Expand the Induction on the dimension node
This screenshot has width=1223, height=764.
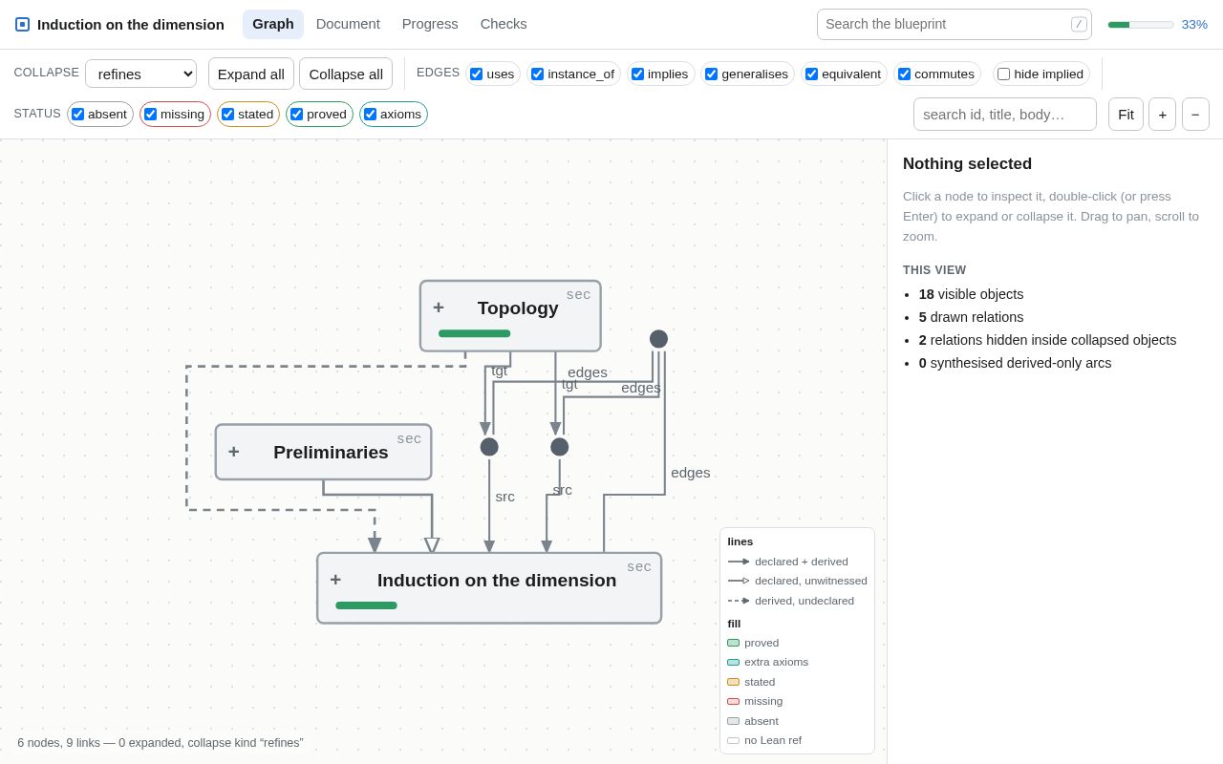coord(335,580)
